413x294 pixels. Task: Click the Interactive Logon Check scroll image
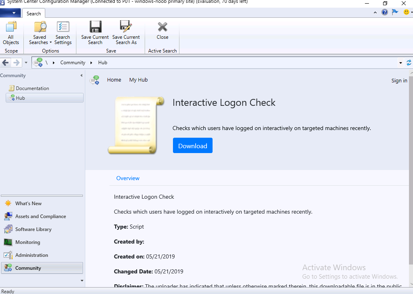[136, 125]
